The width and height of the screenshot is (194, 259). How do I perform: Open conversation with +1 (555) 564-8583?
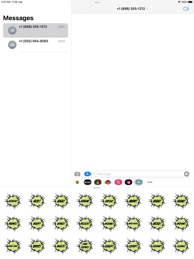[35, 45]
